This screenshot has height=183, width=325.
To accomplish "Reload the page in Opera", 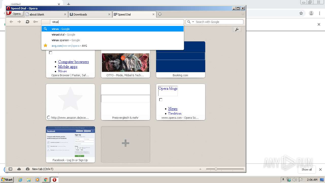I will point(27,22).
